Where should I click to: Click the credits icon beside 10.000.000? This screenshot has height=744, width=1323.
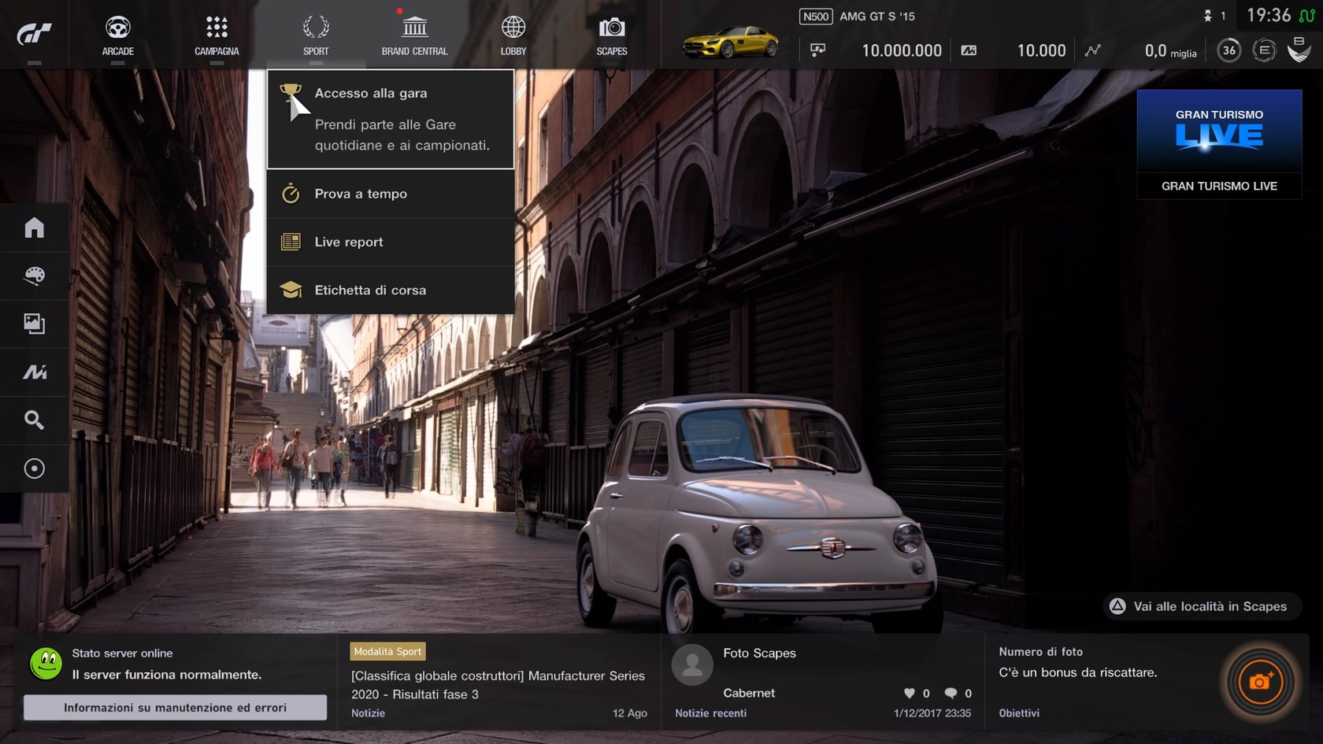point(818,50)
